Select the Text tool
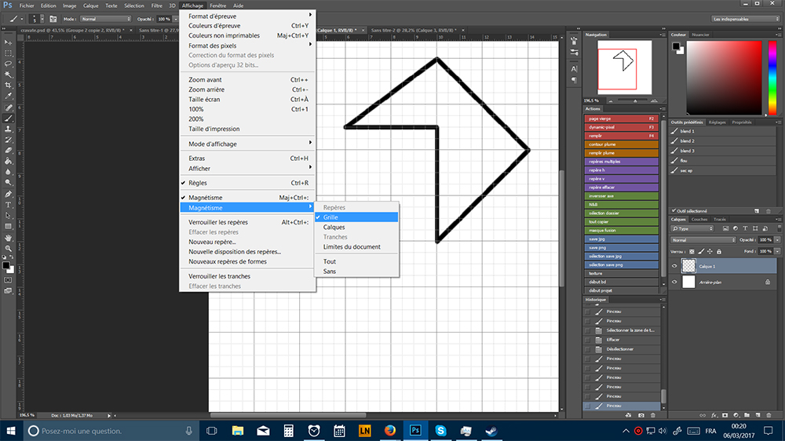 point(9,204)
